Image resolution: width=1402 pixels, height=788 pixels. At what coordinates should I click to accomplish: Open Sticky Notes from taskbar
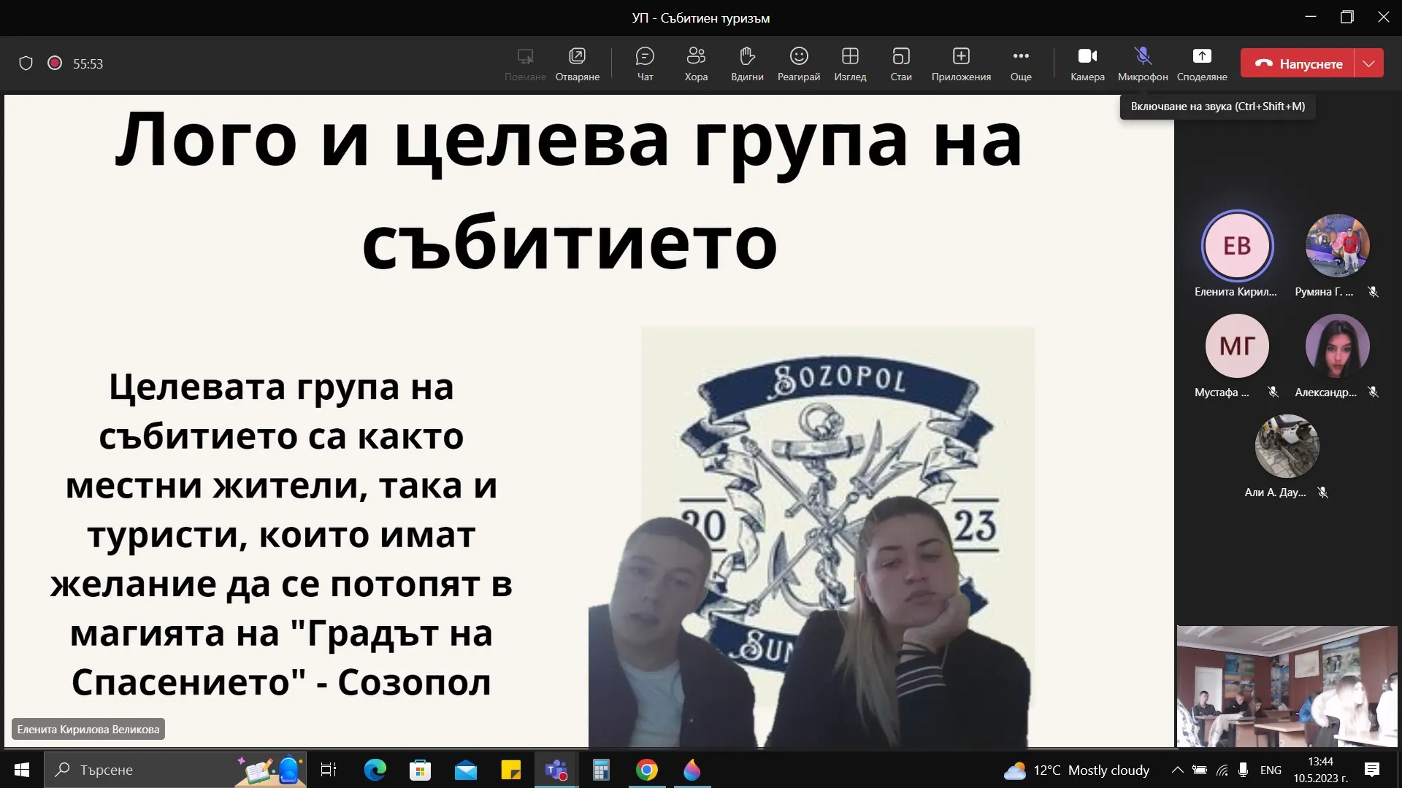[x=510, y=770]
